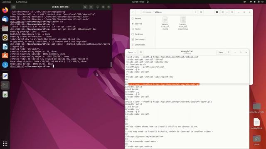The height and width of the screenshot is (149, 266).
Task: Open the search icon in Terminal header
Action: tap(85, 7)
